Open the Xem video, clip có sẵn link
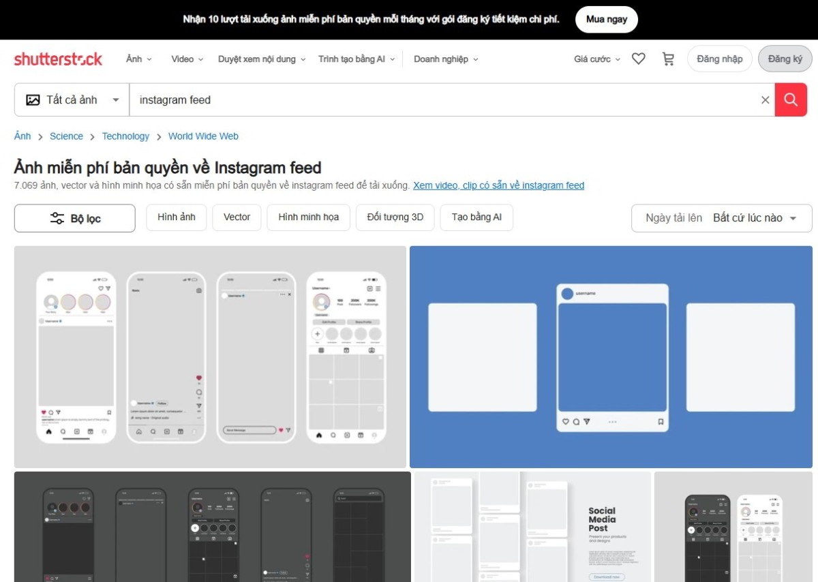 [498, 185]
